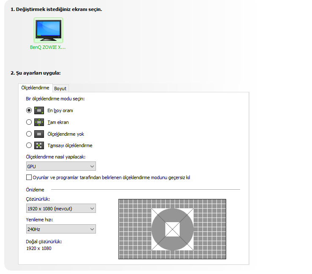Click the Önizleme section heading
This screenshot has width=312, height=274.
click(35, 190)
